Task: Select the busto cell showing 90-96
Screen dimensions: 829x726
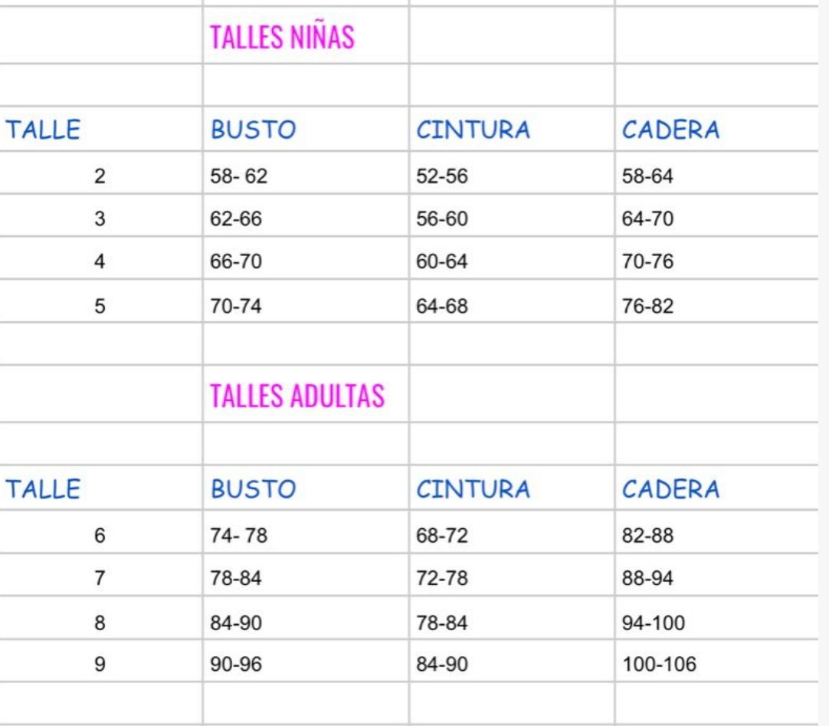Action: [236, 664]
